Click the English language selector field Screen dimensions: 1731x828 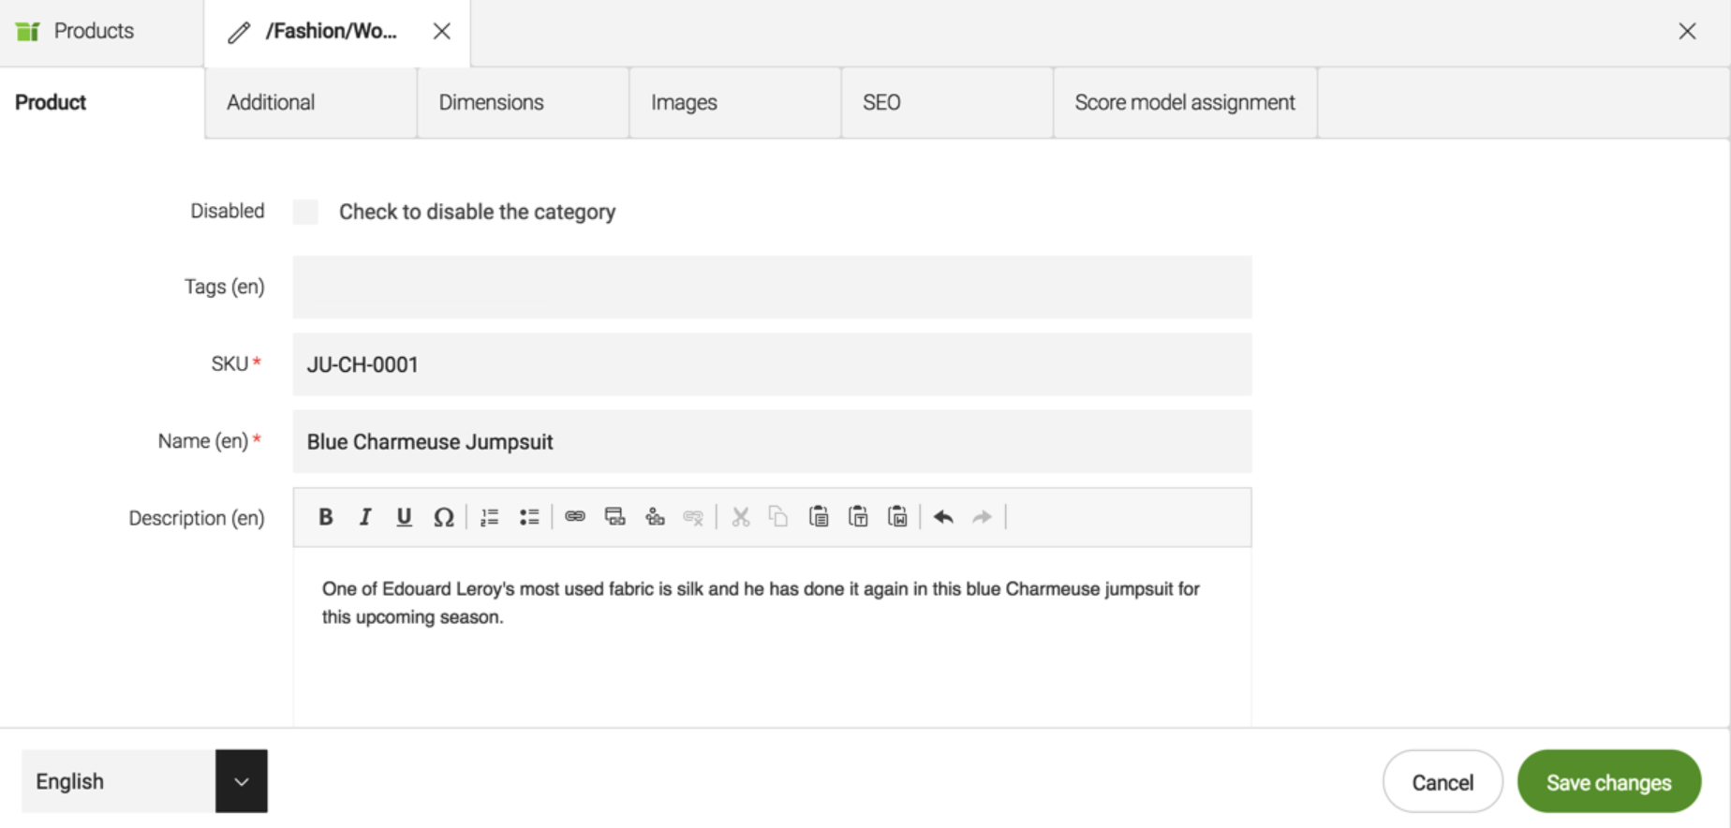pos(119,781)
